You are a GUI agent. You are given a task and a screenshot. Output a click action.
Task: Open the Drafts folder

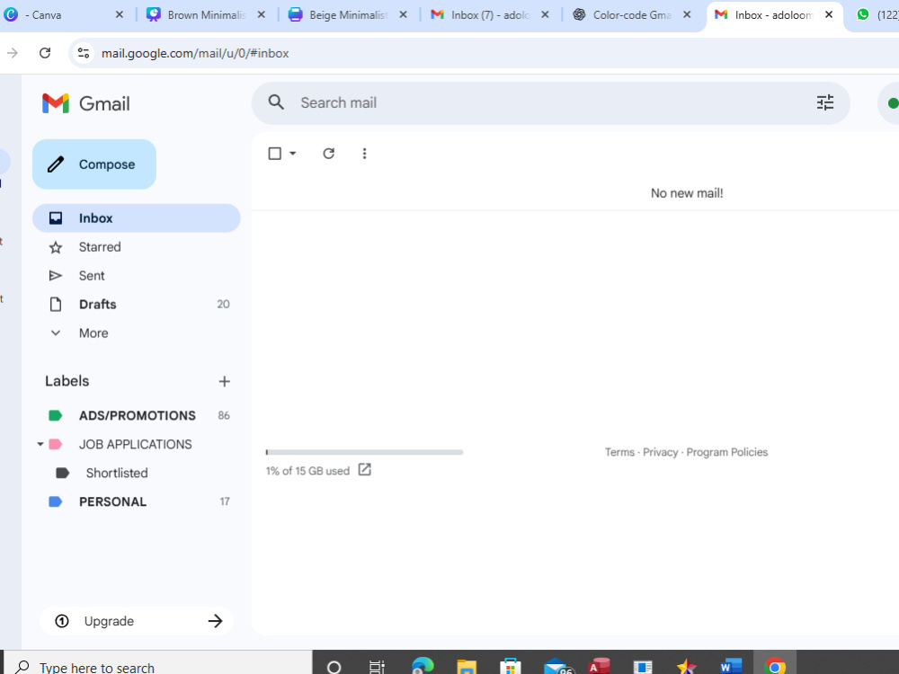[x=137, y=305]
